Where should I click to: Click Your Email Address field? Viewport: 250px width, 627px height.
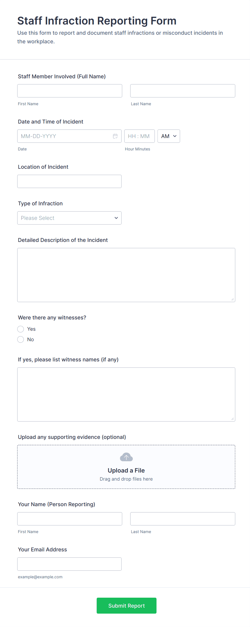(69, 564)
